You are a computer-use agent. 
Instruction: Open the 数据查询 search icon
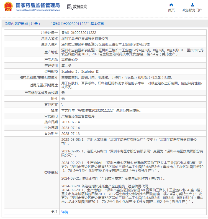point(70,7)
